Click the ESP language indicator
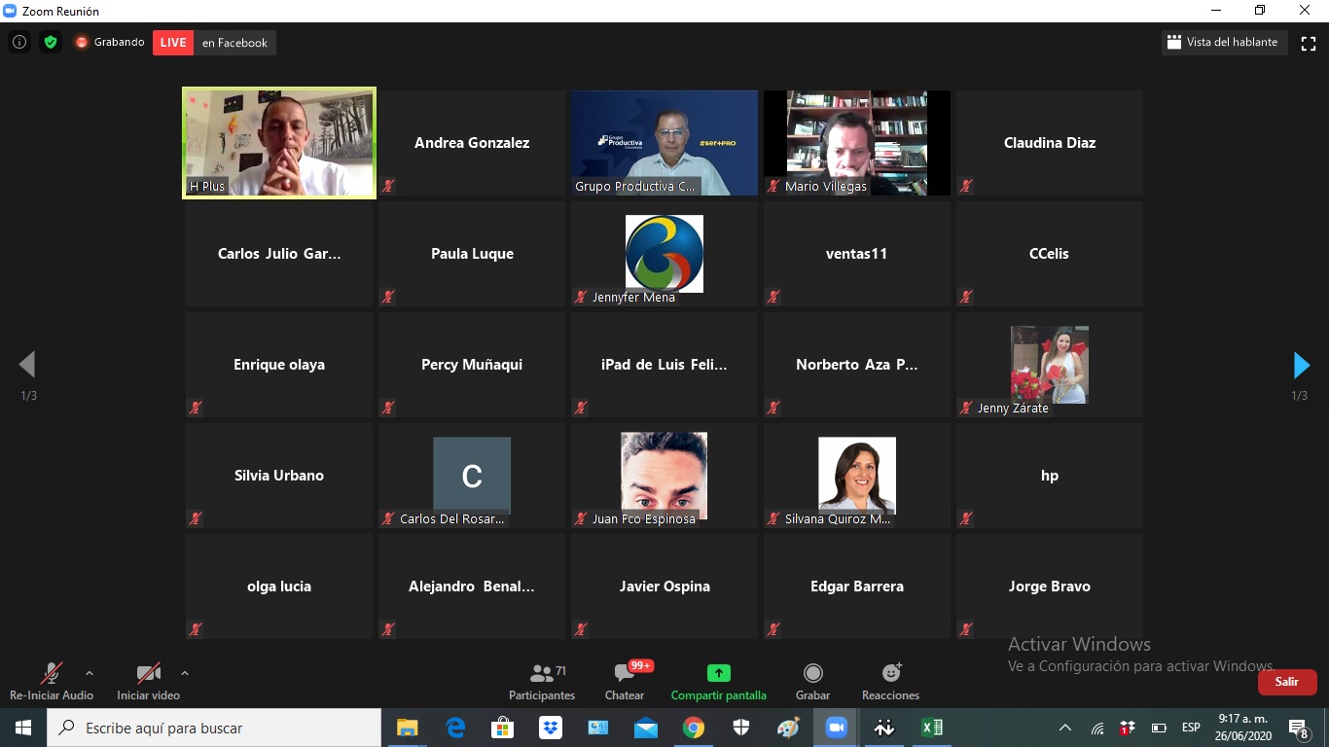Viewport: 1329px width, 747px height. pos(1191,728)
